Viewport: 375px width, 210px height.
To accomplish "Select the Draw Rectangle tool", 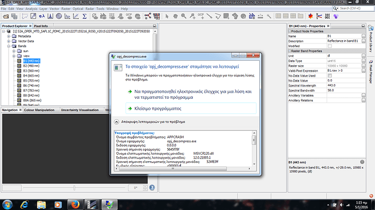I will tap(226, 16).
